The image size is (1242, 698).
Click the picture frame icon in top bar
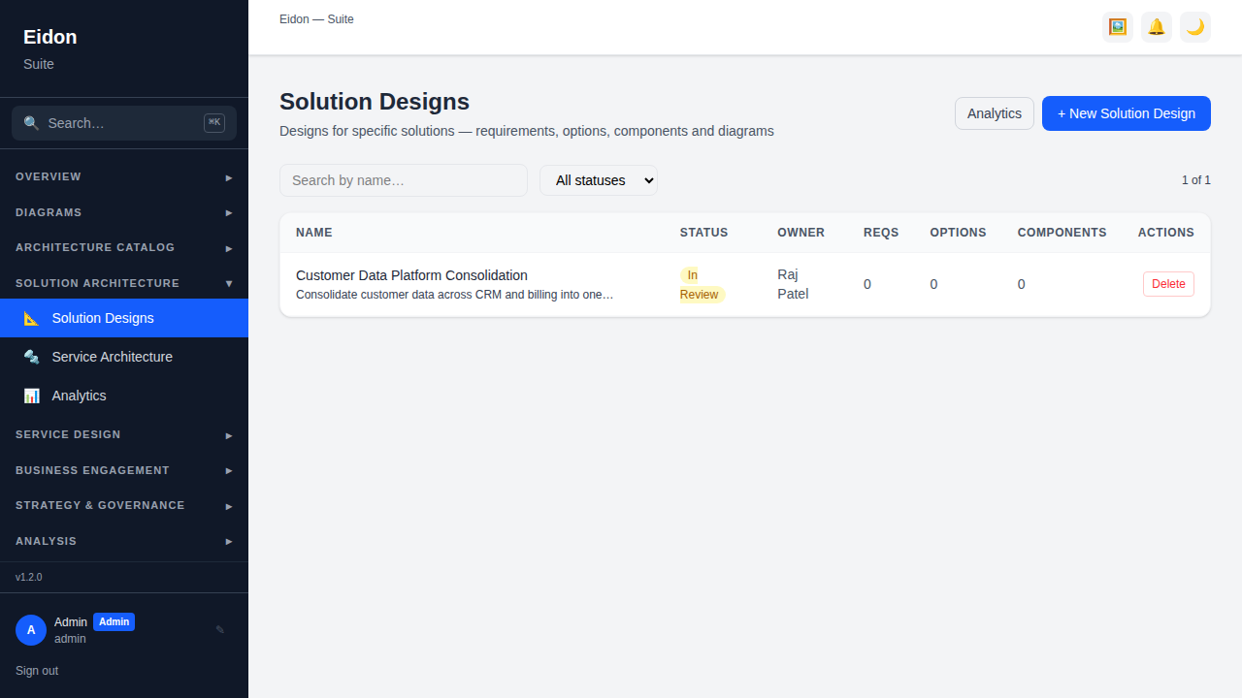pos(1118,27)
